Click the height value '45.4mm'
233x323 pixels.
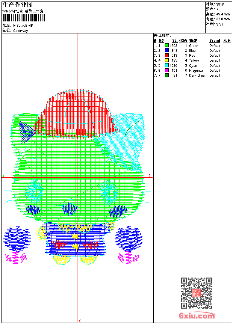pos(223,14)
